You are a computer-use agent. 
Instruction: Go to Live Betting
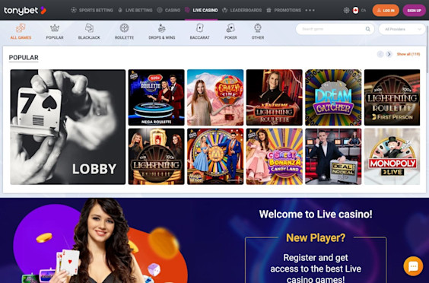[x=135, y=10]
